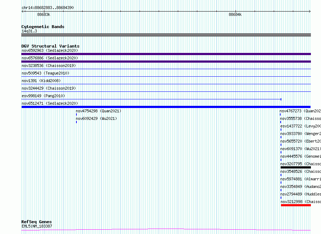Click purple bar under nsv6576886
Screen dimensions: 321x234
166,62
